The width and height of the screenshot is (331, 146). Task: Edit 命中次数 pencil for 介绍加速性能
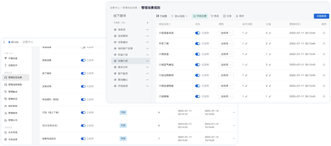246,86
